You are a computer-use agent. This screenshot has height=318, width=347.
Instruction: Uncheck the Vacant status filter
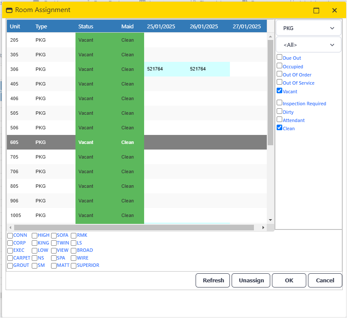(279, 91)
